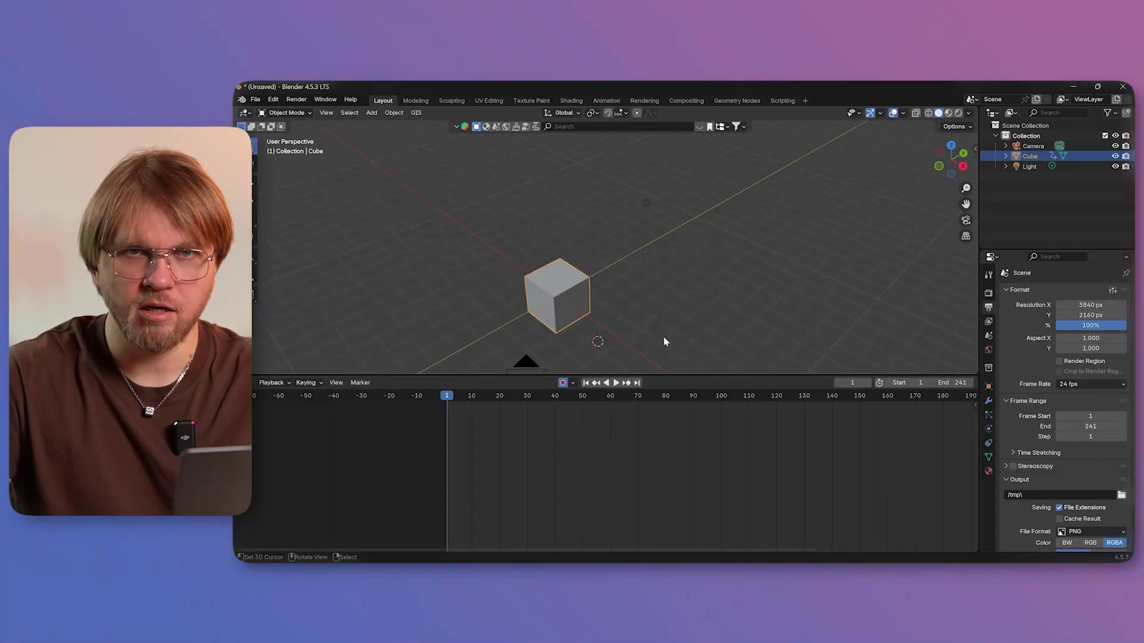Open the Output properties tab icon
Screen dimensions: 1144x643
coord(988,307)
